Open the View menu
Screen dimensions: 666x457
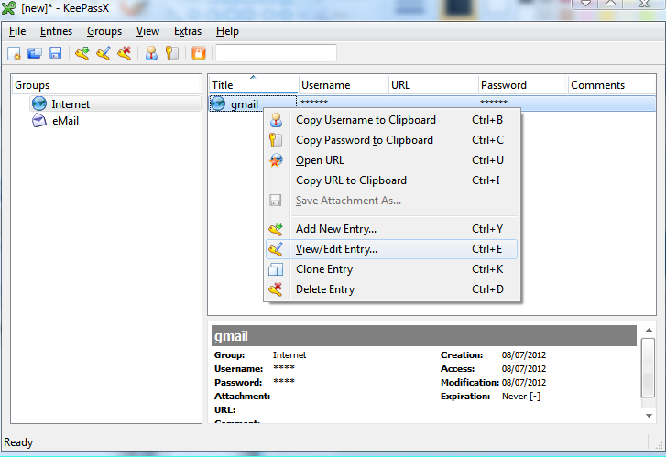tap(147, 31)
